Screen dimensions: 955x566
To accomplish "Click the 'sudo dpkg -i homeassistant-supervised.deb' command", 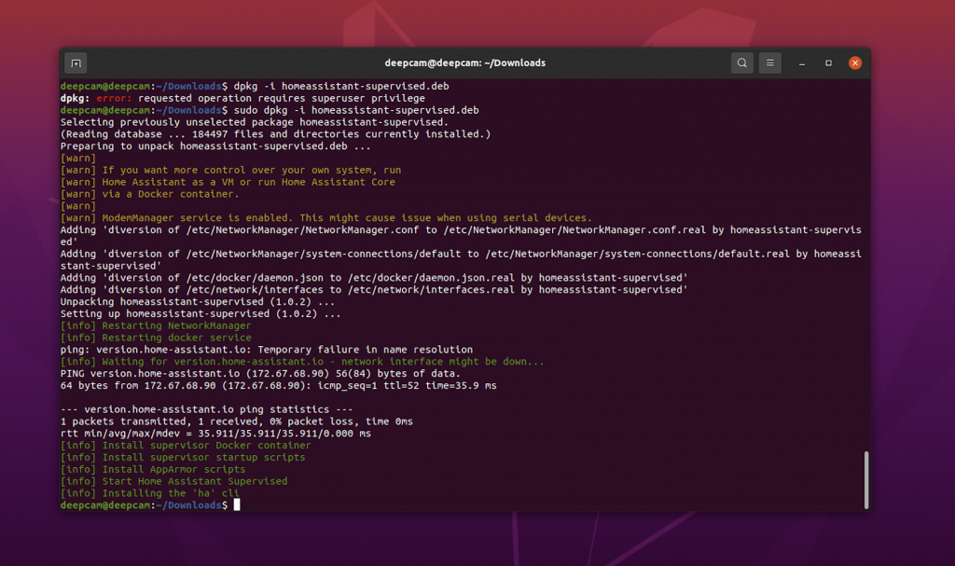I will pos(356,110).
